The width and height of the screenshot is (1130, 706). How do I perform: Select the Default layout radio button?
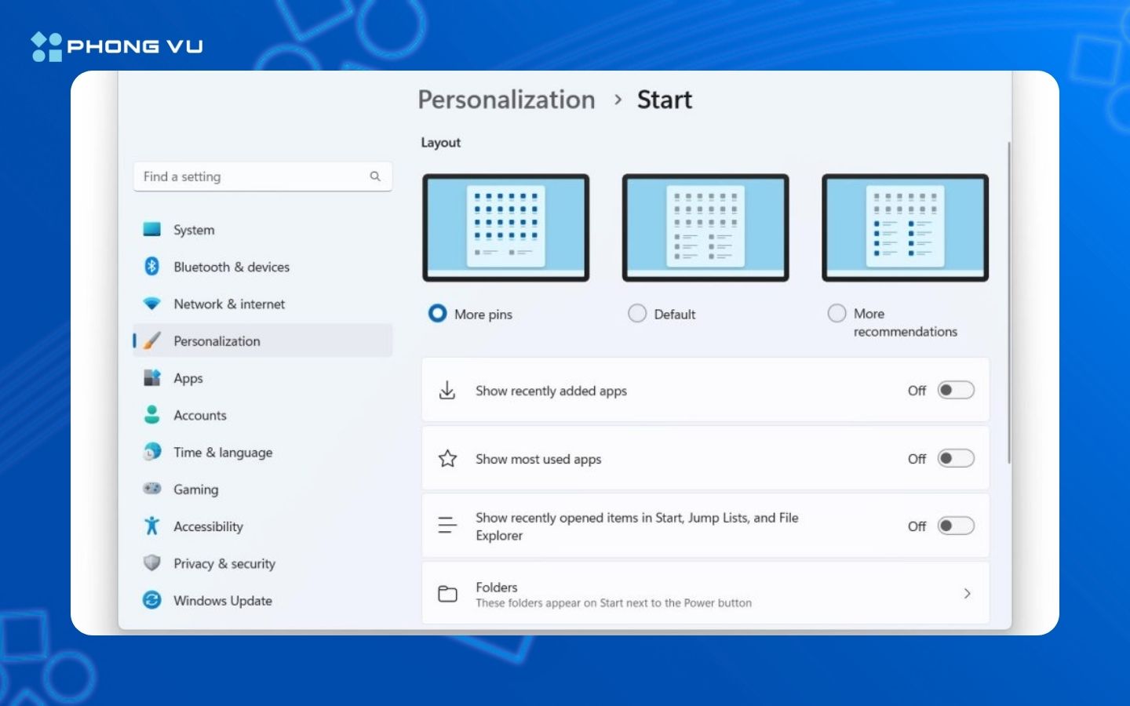click(637, 313)
